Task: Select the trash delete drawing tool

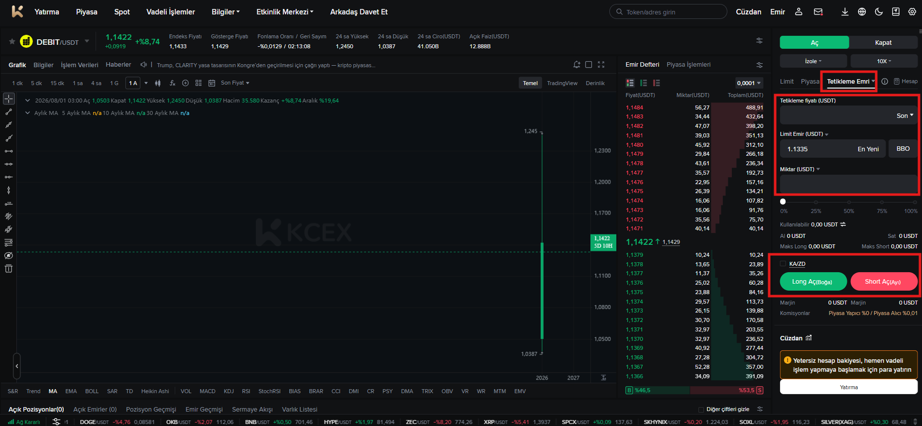Action: (x=8, y=269)
